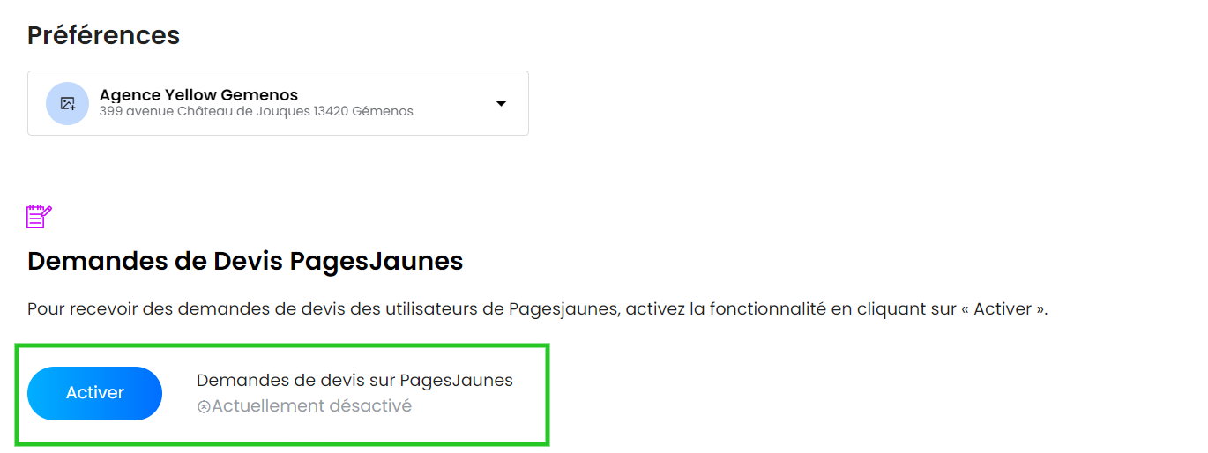Click the circled x status icon
The height and width of the screenshot is (453, 1208).
click(204, 407)
